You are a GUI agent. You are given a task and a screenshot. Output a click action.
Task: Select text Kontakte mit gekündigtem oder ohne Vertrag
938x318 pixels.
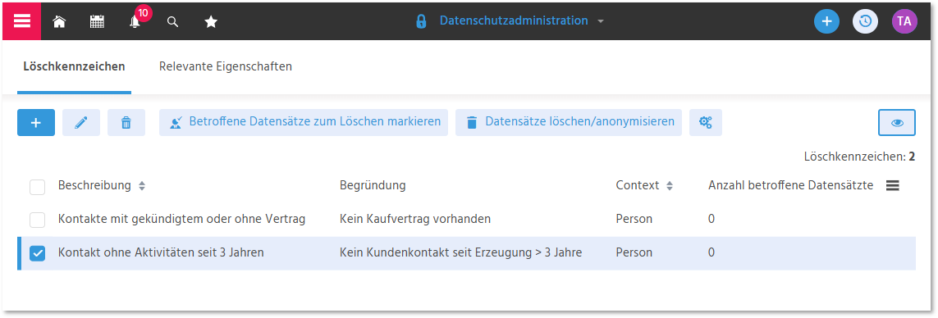[x=182, y=220]
